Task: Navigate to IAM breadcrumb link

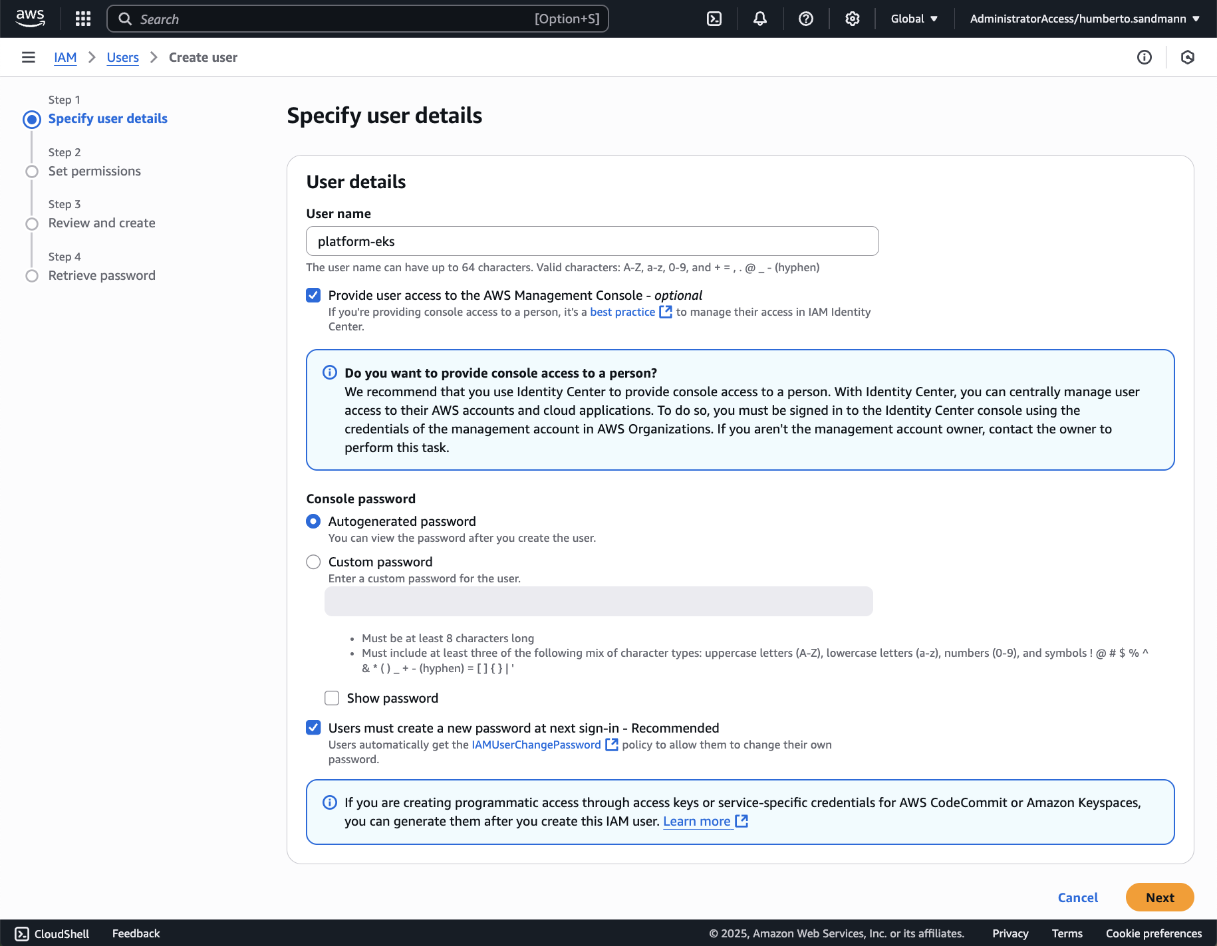Action: click(x=65, y=57)
